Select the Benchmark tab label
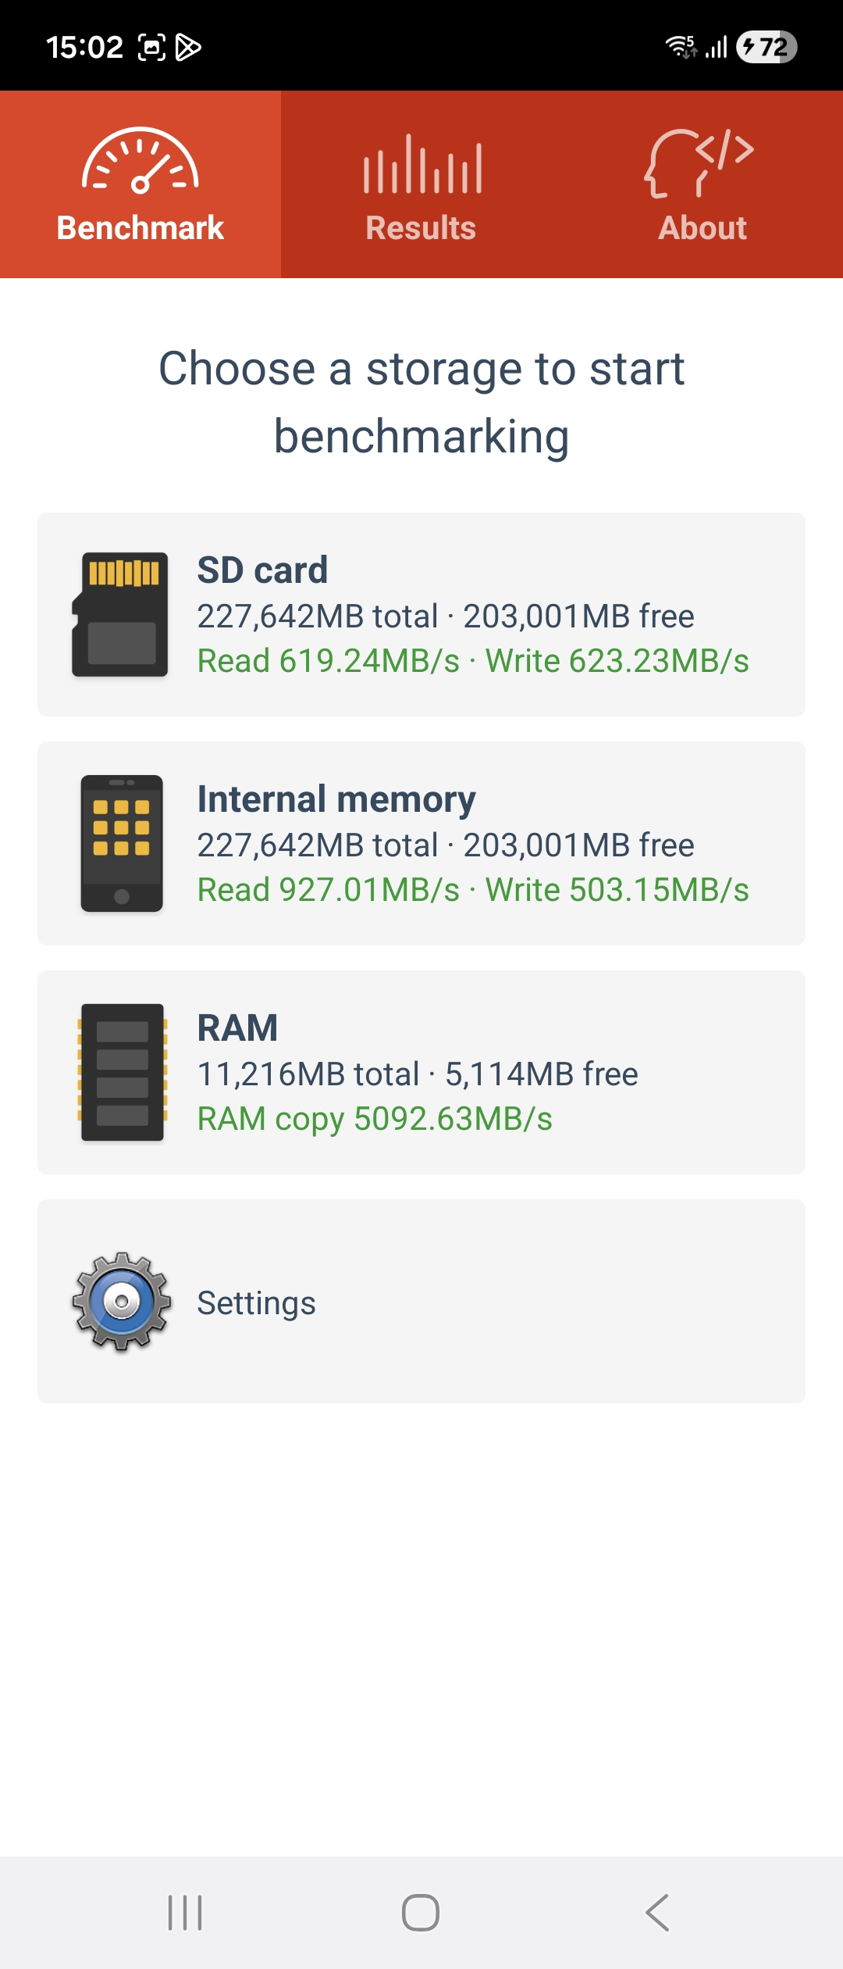 click(140, 228)
